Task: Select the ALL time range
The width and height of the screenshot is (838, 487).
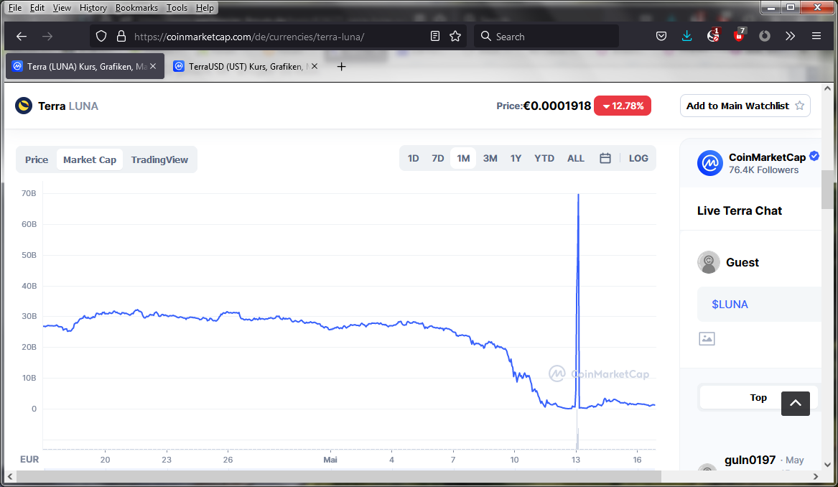Action: point(576,158)
